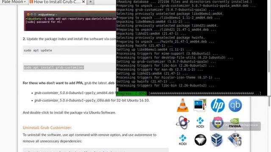This screenshot has width=271, height=152.
Task: Click the terminal progress bar at 95%
Action: point(189,93)
